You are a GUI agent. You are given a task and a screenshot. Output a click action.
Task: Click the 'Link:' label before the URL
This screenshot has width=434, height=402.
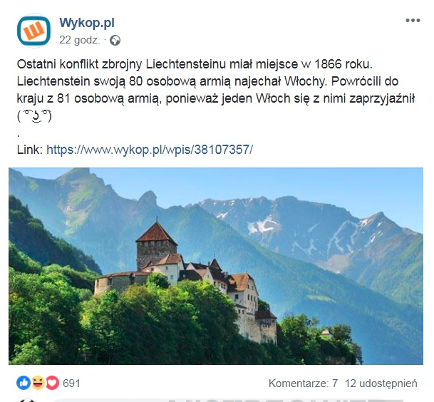[30, 150]
